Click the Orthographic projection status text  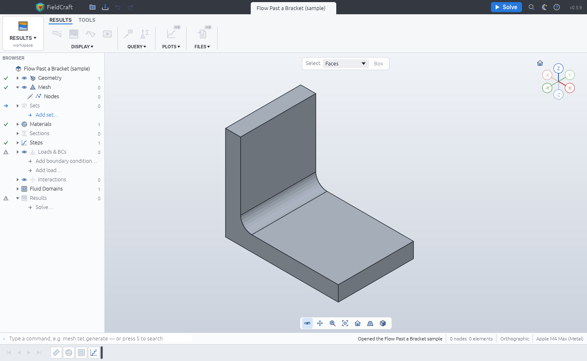pos(514,339)
